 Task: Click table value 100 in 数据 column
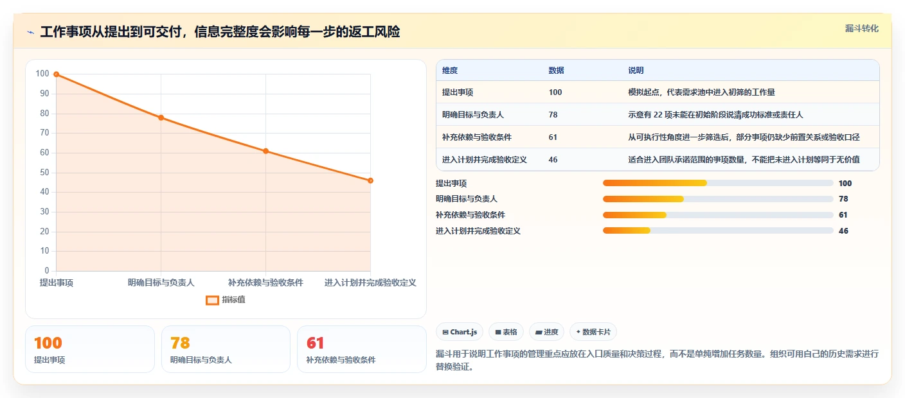[x=555, y=92]
